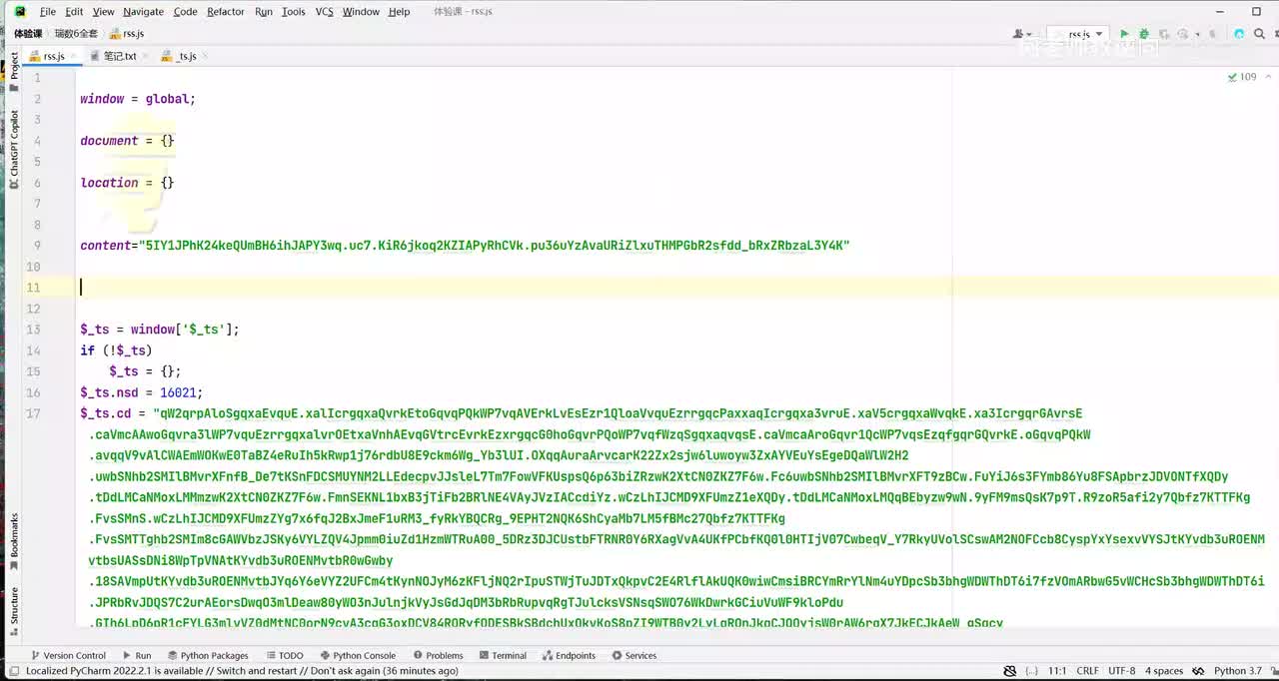Screen dimensions: 1279x681
Task: Click the content= string line
Action: (x=465, y=246)
